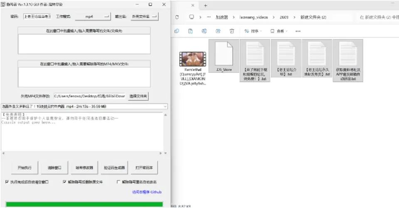Viewport: 399px width, 208px height.
Task: Expand the chevron after laowang_videos in address bar
Action: [x=273, y=17]
